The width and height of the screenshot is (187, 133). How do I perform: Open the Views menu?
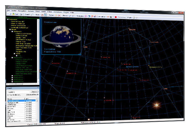tap(37, 11)
